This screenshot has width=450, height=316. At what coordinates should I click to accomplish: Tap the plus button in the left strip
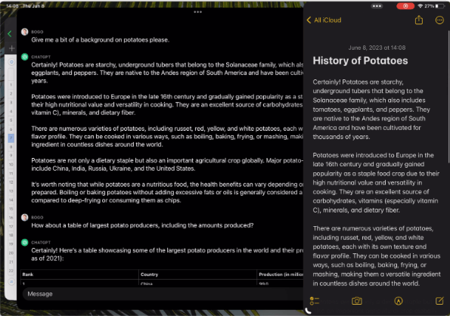(x=12, y=48)
